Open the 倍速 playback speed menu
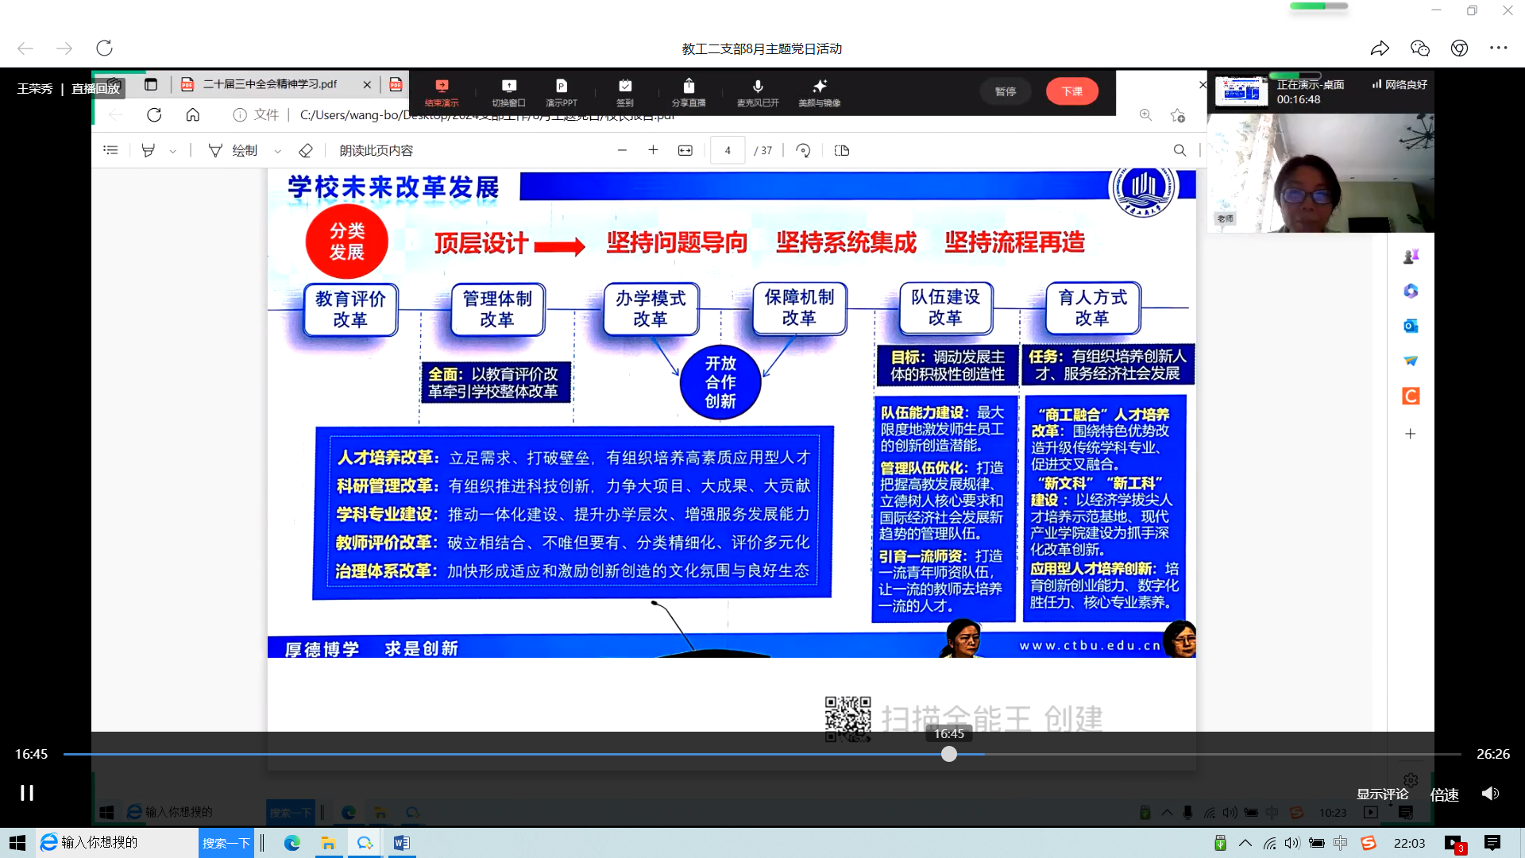This screenshot has width=1525, height=858. click(x=1444, y=794)
